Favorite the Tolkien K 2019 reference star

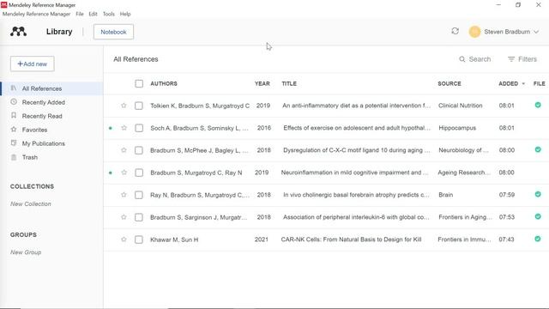pyautogui.click(x=124, y=106)
